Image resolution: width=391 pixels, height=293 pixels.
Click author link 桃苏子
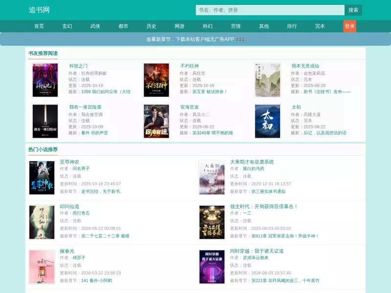point(79,258)
